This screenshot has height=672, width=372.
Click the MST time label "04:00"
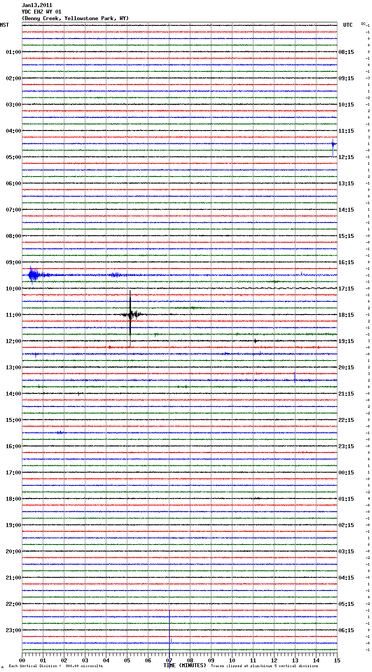[13, 131]
